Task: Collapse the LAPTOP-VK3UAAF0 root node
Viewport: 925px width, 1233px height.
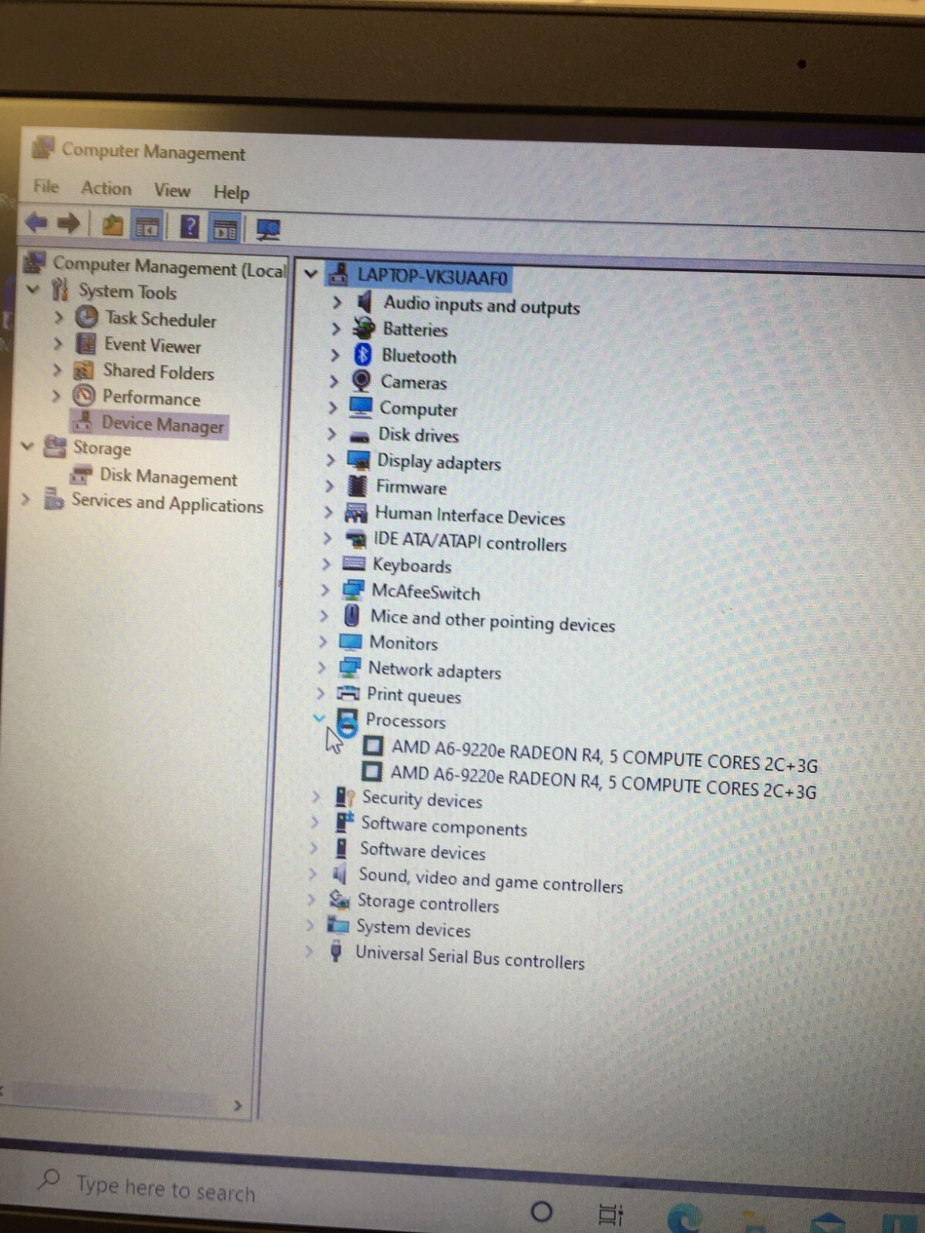Action: point(311,274)
